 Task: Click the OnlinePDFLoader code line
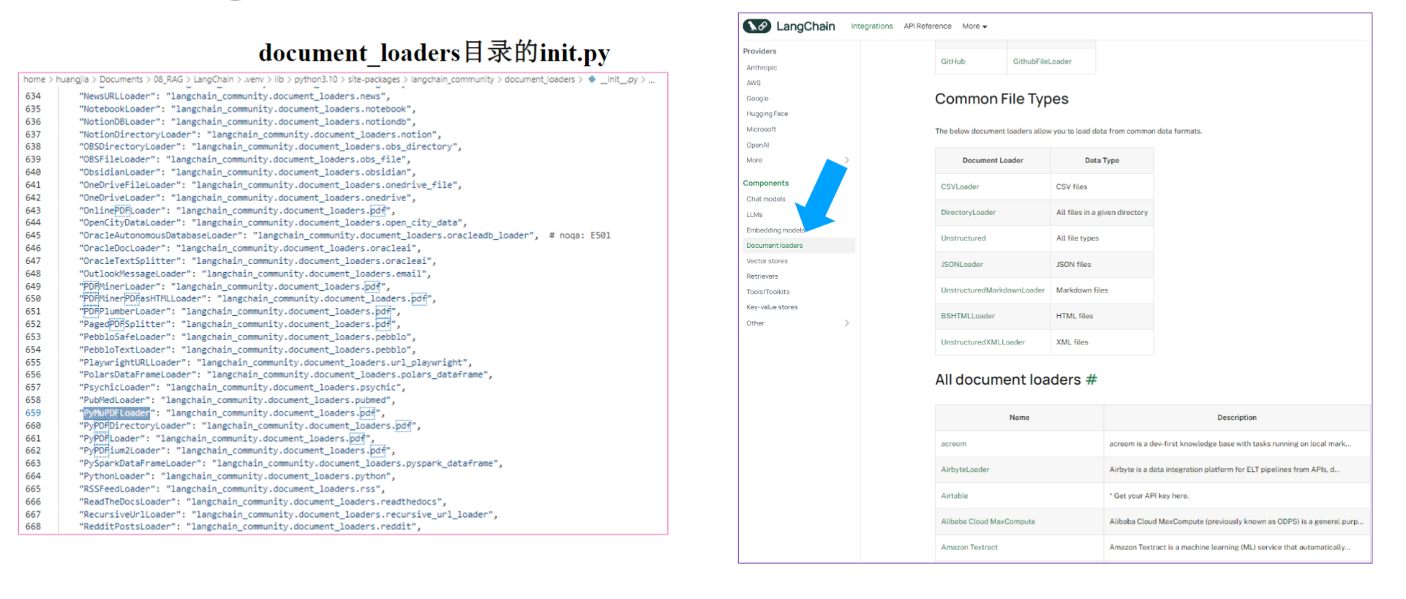tap(236, 210)
